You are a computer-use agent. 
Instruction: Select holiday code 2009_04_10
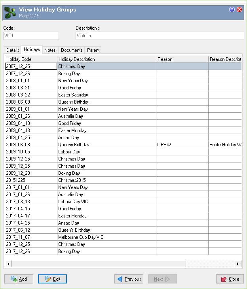coord(31,123)
